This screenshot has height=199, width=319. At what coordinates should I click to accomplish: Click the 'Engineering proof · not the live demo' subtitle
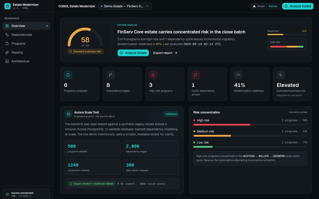(x=95, y=116)
